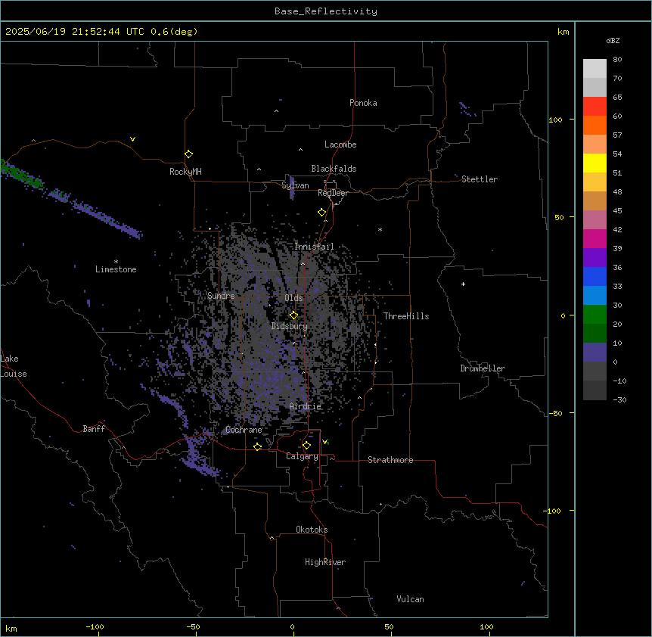652x637 pixels.
Task: Click the yellow diamond marker below Cochrane
Action: [x=257, y=446]
